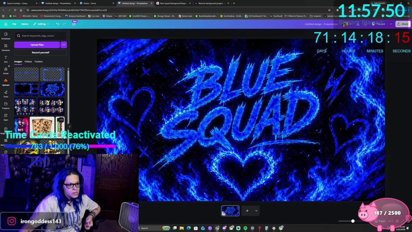
Task: Open browser home page button
Action: (x=21, y=10)
